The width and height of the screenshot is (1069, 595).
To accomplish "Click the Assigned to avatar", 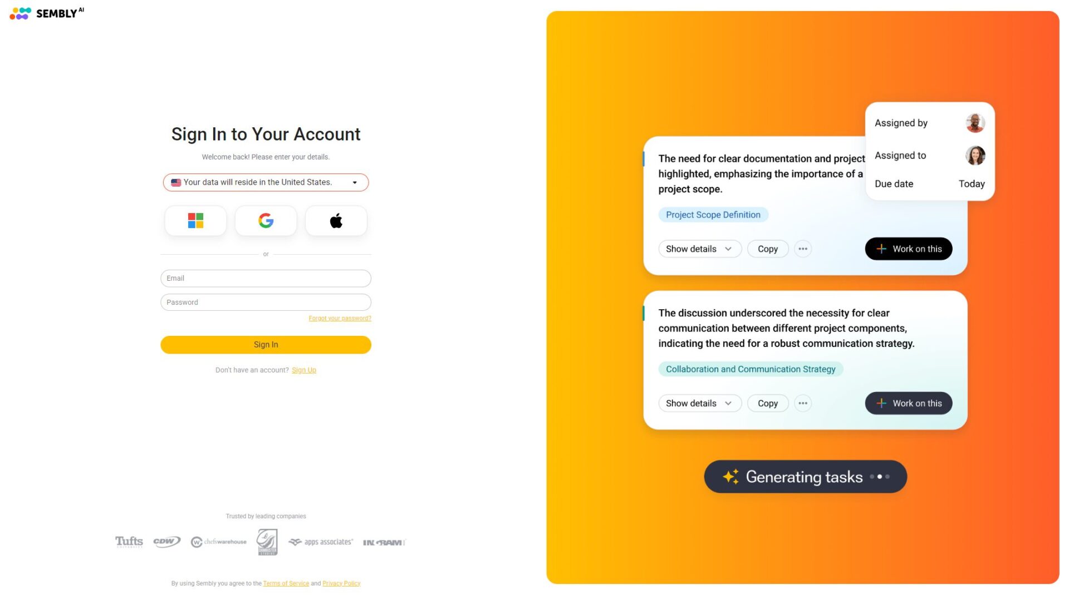I will (x=975, y=156).
